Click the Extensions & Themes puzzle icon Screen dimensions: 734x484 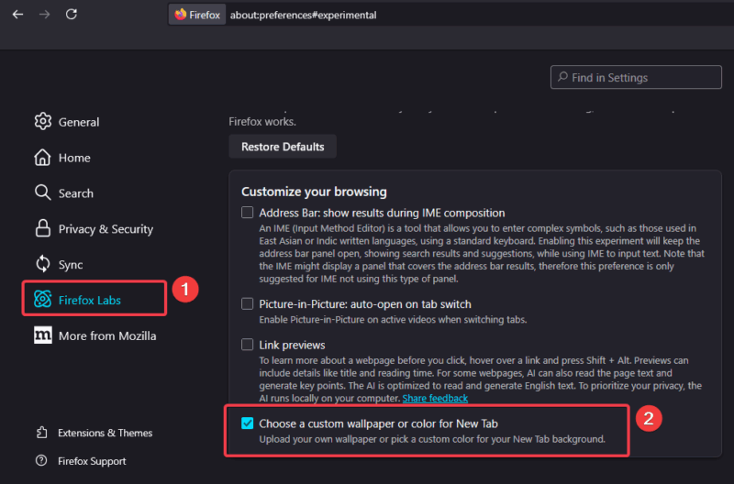41,433
